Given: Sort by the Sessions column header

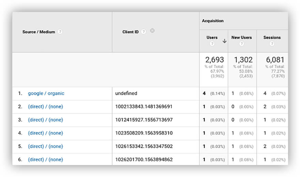Looking at the screenshot, I should [x=272, y=38].
